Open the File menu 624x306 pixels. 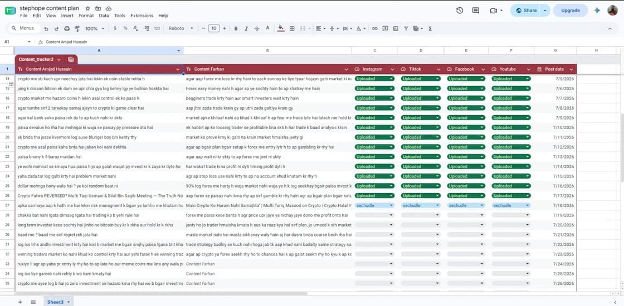pos(23,16)
